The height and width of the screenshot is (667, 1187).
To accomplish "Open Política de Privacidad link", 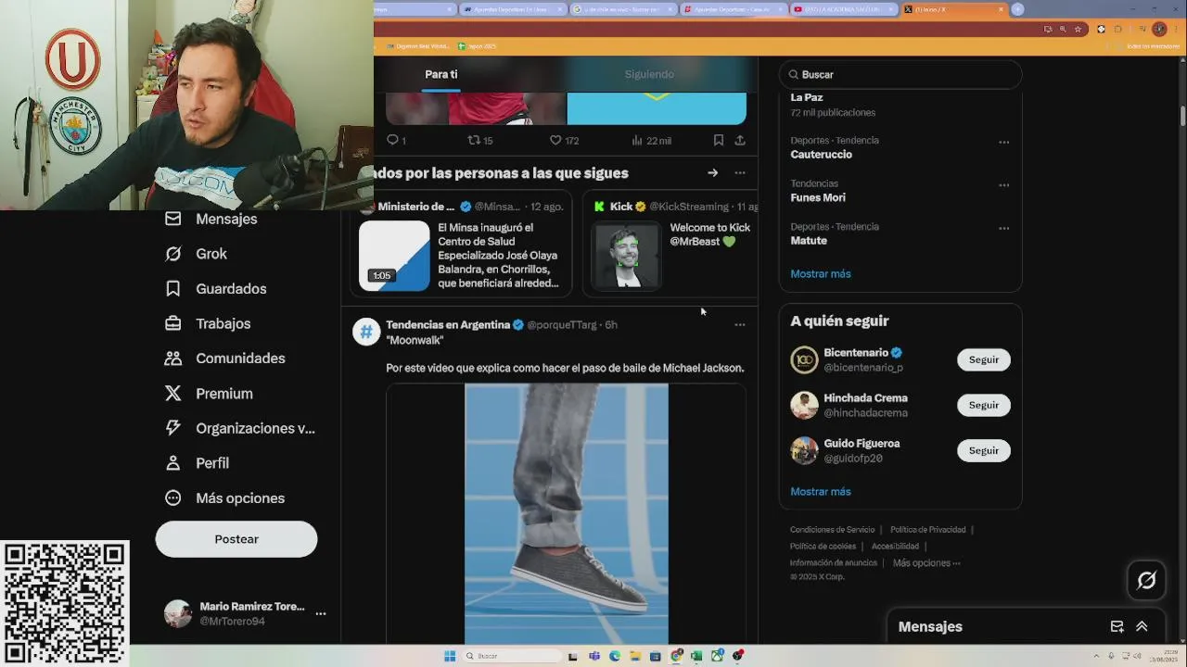I will (x=928, y=530).
